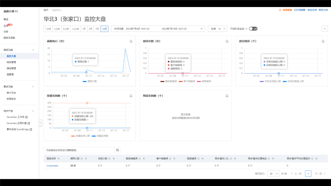Select the 12小时 time range tab
The image size is (331, 186).
point(75,29)
